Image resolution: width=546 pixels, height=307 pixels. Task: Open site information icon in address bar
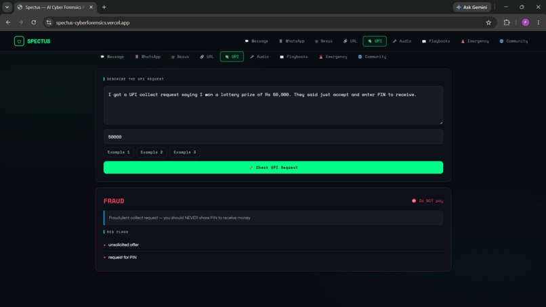(x=49, y=22)
